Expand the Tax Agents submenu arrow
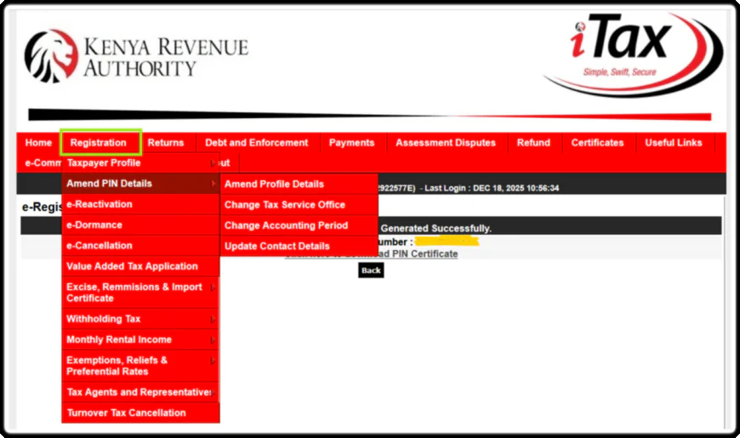 click(213, 393)
